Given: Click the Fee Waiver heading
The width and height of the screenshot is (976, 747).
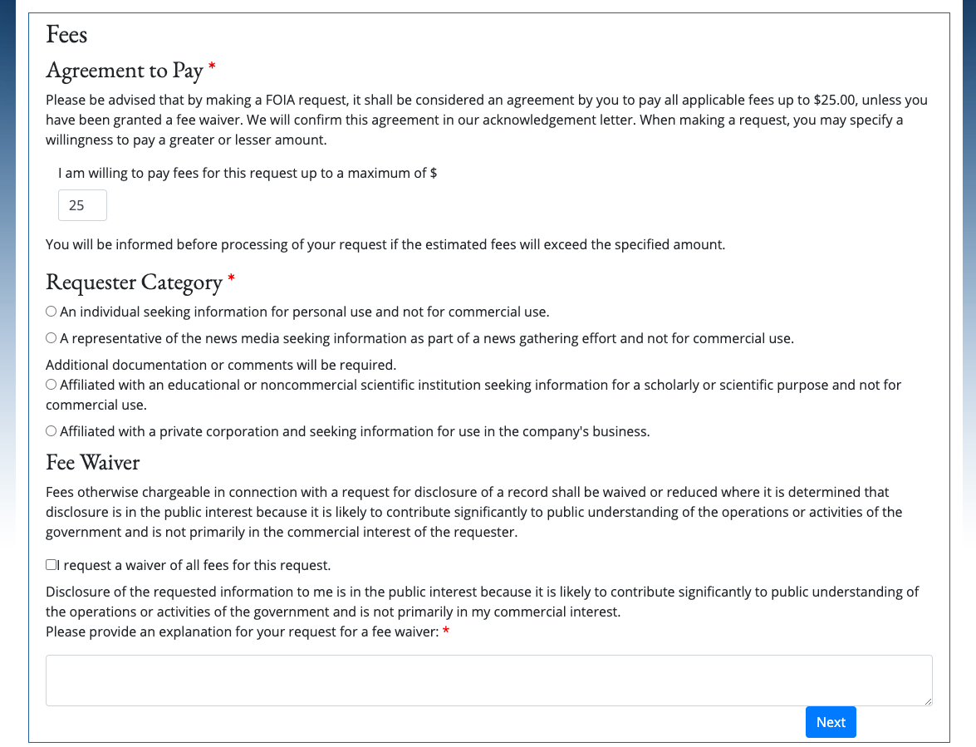Looking at the screenshot, I should click(x=93, y=463).
